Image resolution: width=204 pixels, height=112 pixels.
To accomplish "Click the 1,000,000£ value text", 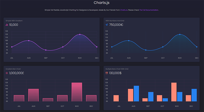I will click(x=17, y=73).
